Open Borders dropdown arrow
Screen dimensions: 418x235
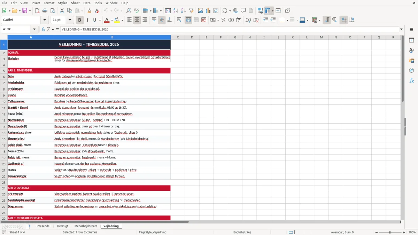click(x=287, y=20)
